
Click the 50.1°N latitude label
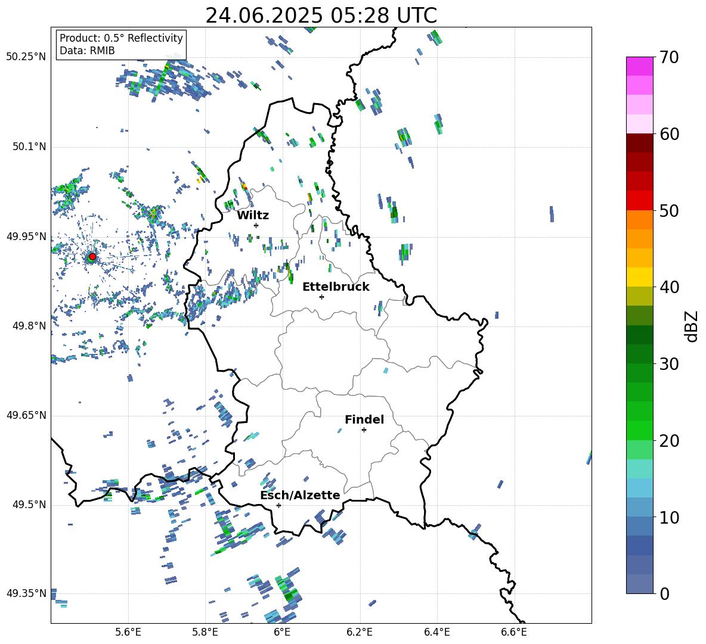coord(29,147)
